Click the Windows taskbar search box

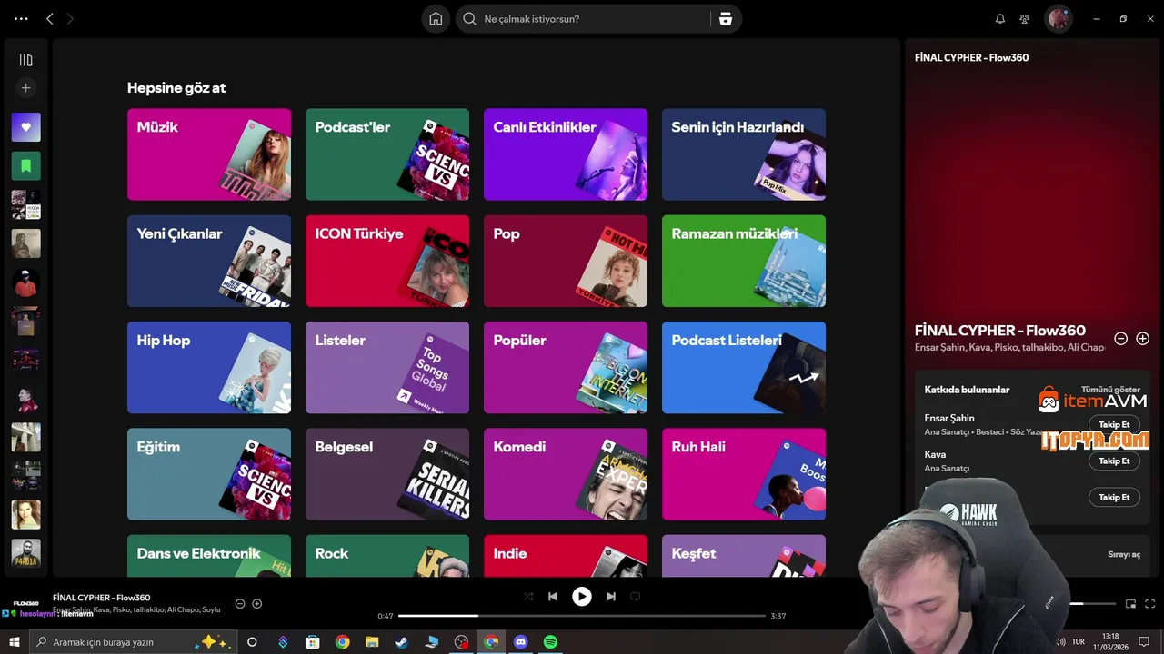(134, 642)
